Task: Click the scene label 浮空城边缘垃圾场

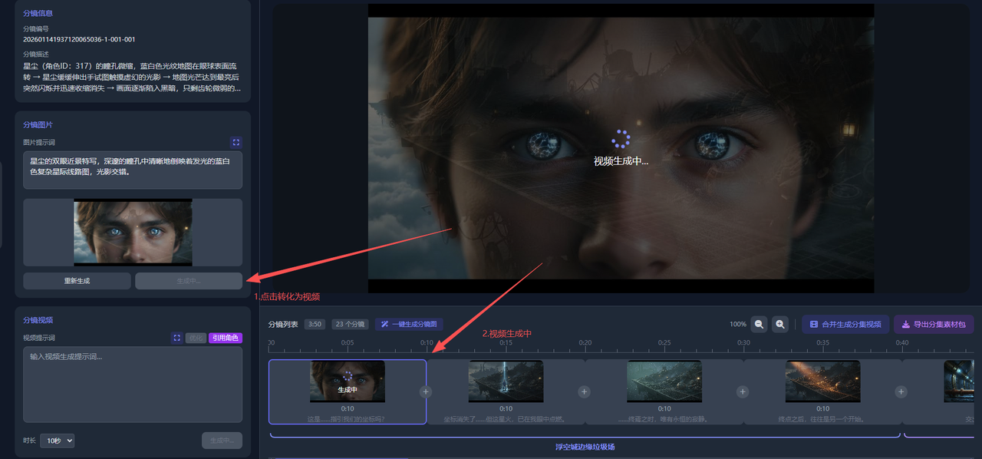Action: tap(585, 447)
